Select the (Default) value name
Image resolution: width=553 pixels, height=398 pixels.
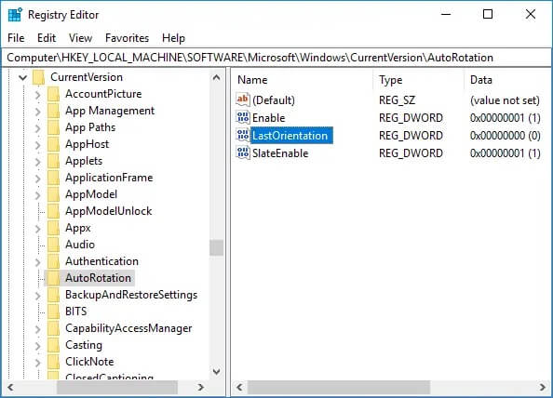pyautogui.click(x=274, y=100)
